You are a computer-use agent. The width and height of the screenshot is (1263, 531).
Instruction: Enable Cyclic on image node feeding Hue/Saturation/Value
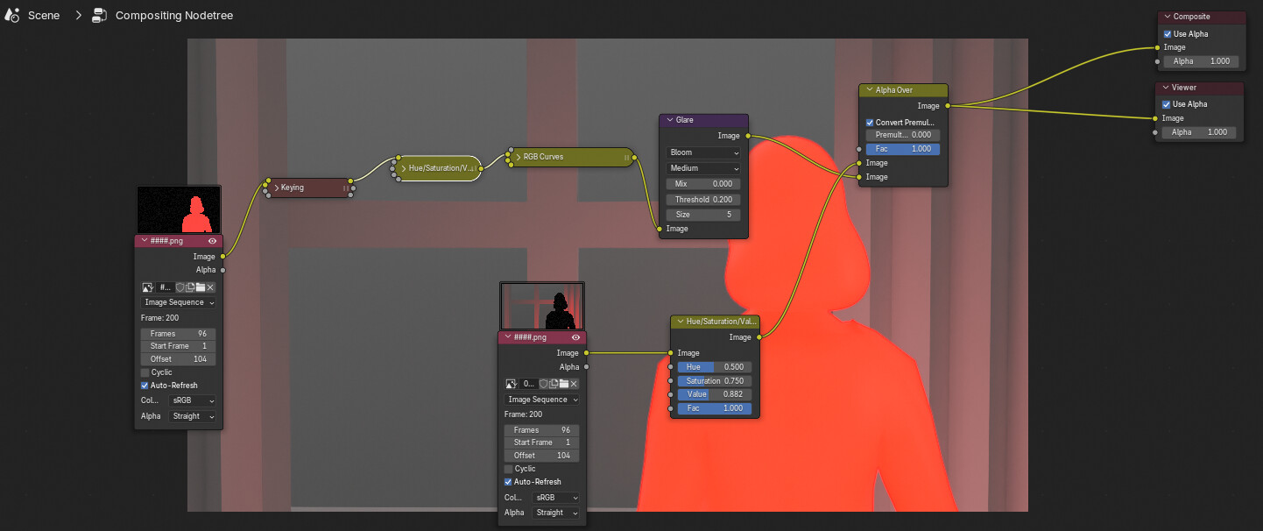pos(509,469)
